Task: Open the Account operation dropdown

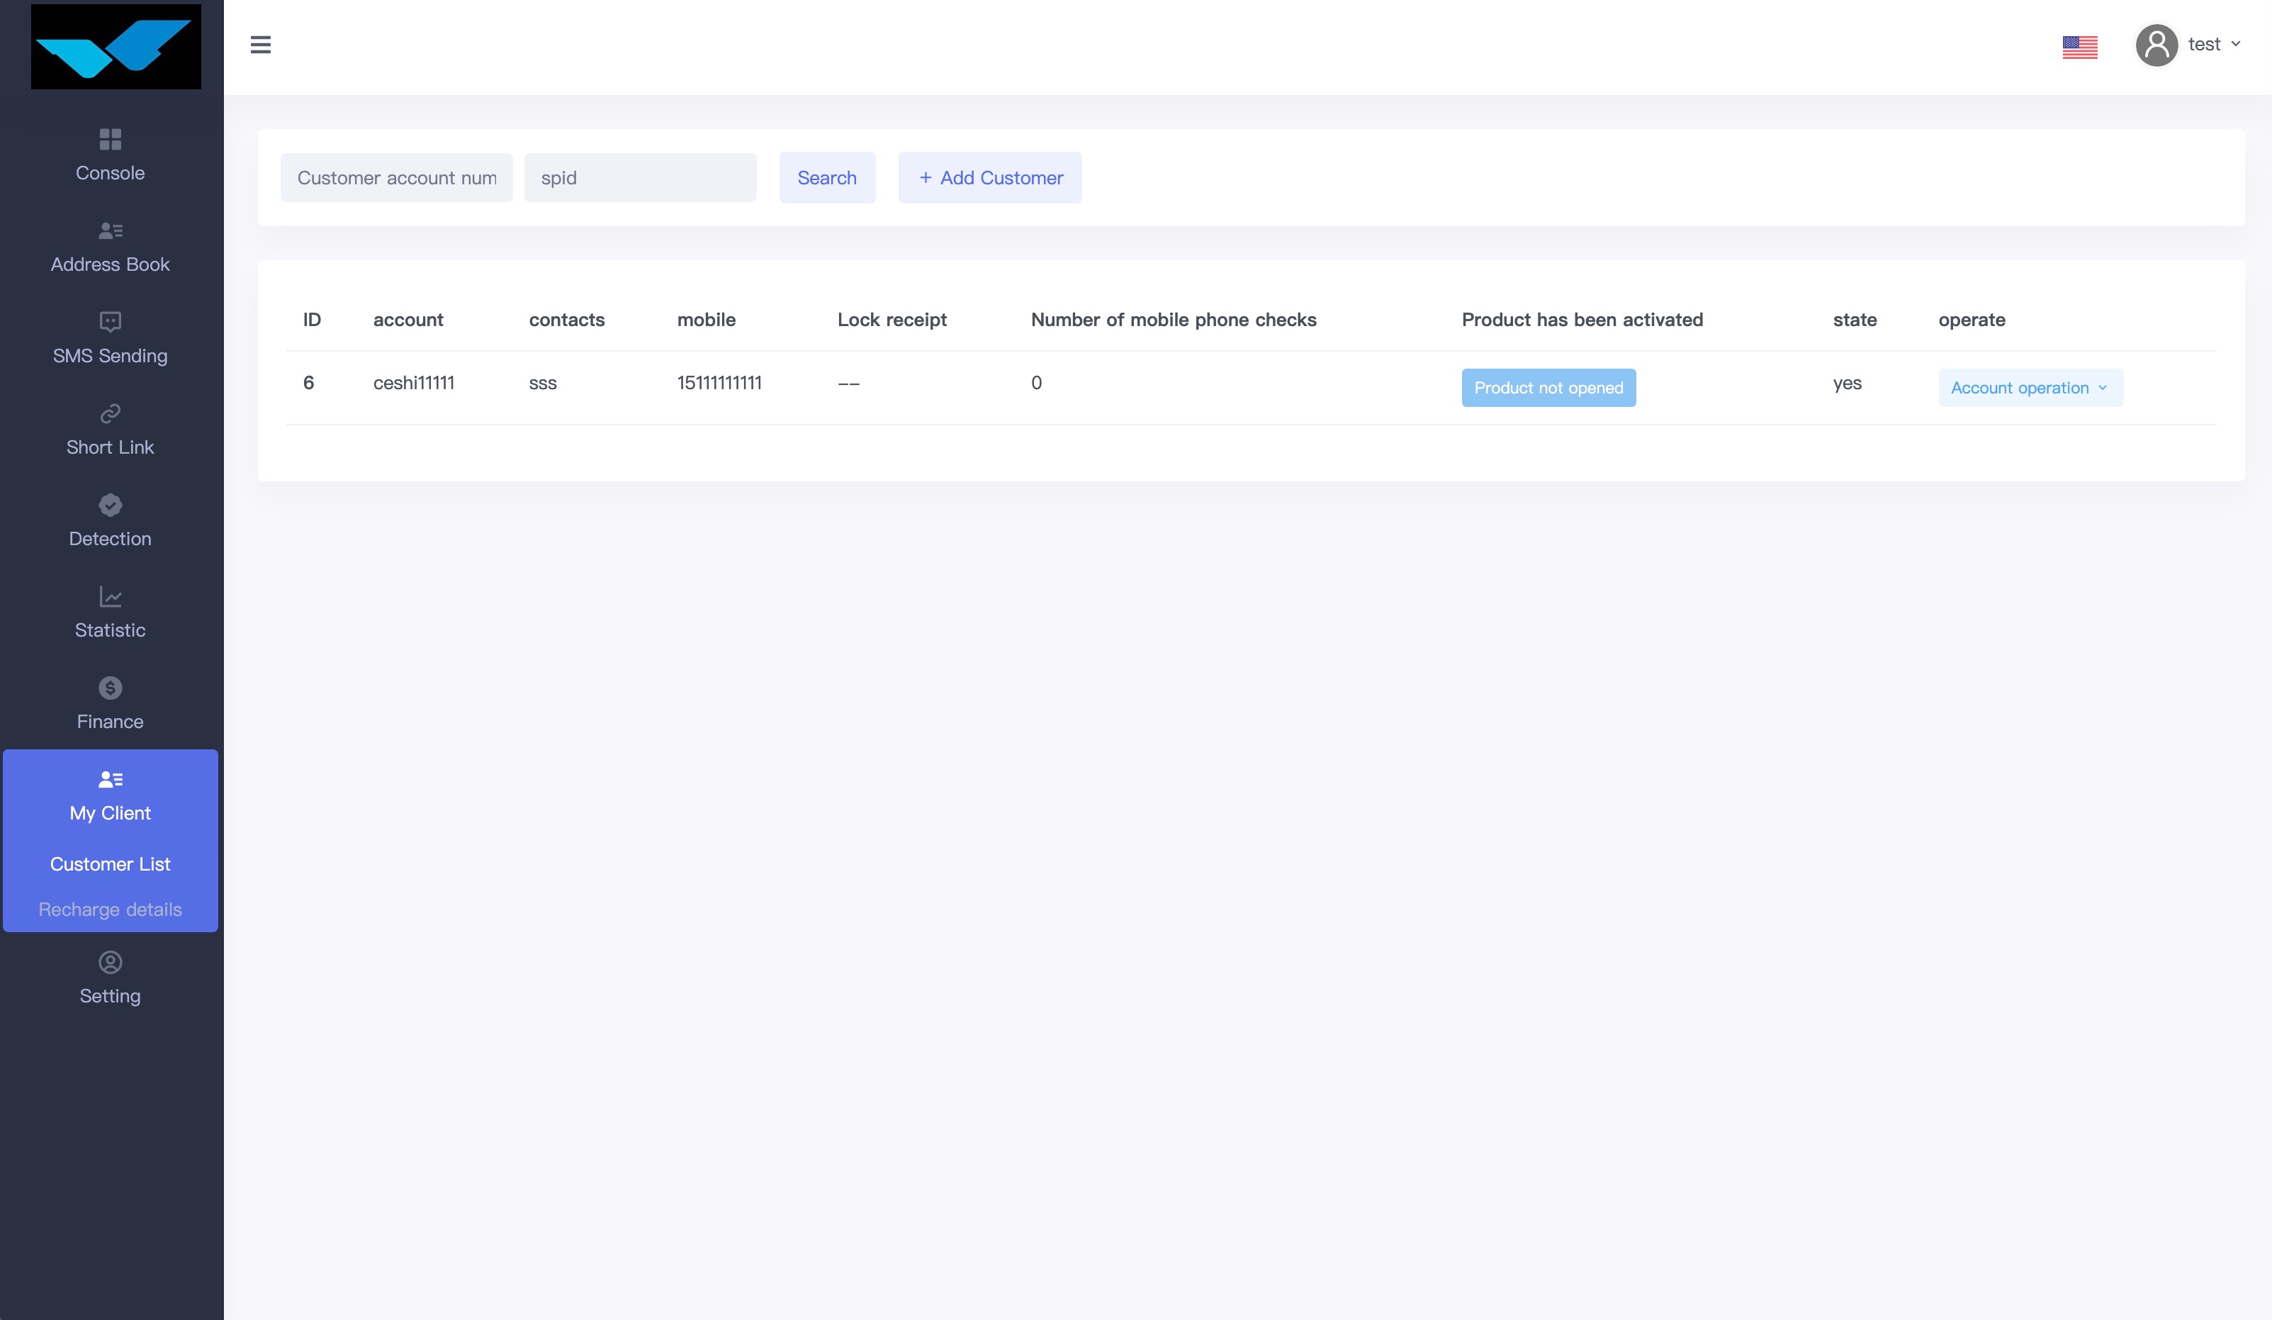Action: 2030,388
